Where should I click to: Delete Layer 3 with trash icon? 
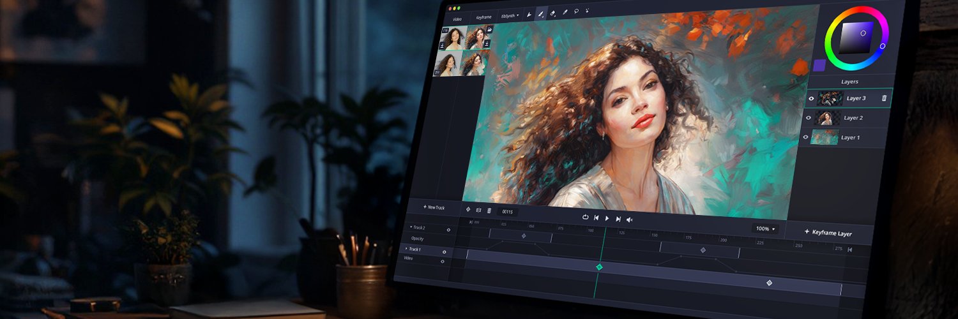pyautogui.click(x=884, y=98)
